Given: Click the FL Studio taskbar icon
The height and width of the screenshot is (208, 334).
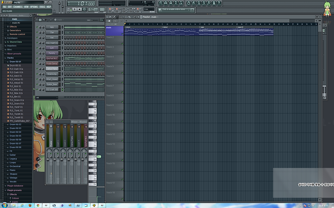Looking at the screenshot, I should pos(94,205).
